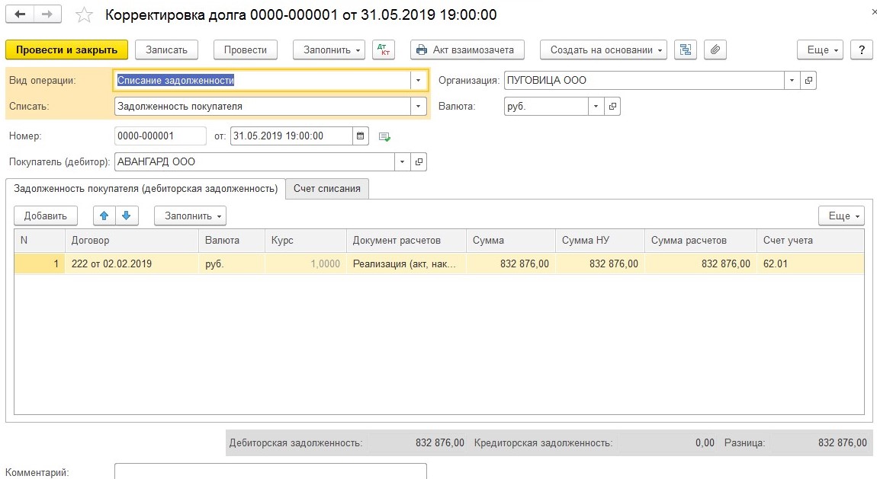877x479 pixels.
Task: Add document to favorites with star icon
Action: (x=85, y=15)
